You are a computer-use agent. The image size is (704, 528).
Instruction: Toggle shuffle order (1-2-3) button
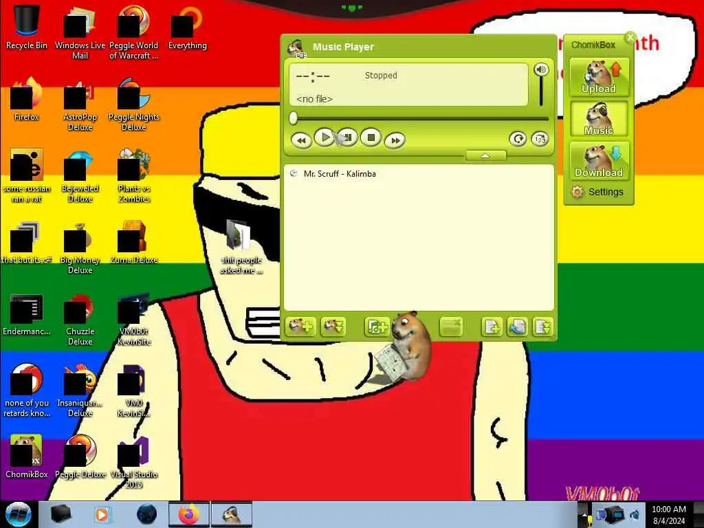540,139
